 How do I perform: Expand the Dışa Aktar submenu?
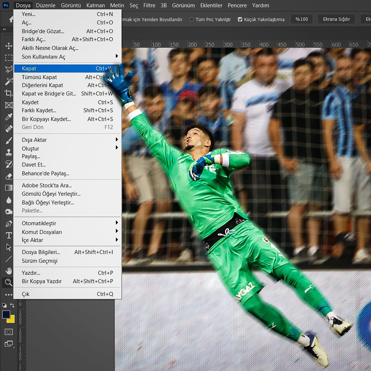pyautogui.click(x=67, y=140)
